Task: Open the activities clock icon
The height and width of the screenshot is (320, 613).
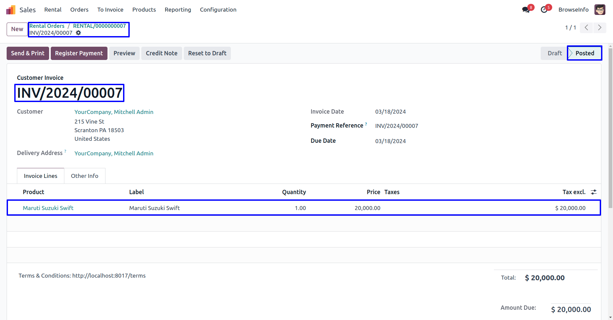Action: click(x=544, y=10)
